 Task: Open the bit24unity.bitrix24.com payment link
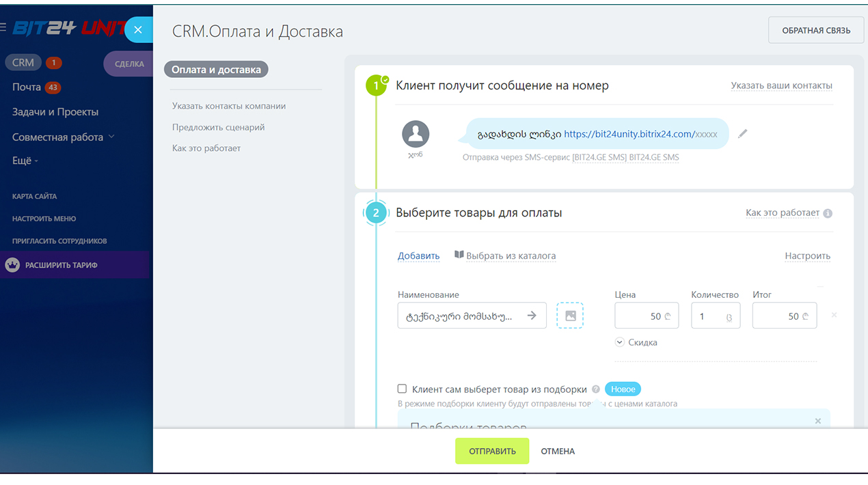pyautogui.click(x=641, y=135)
